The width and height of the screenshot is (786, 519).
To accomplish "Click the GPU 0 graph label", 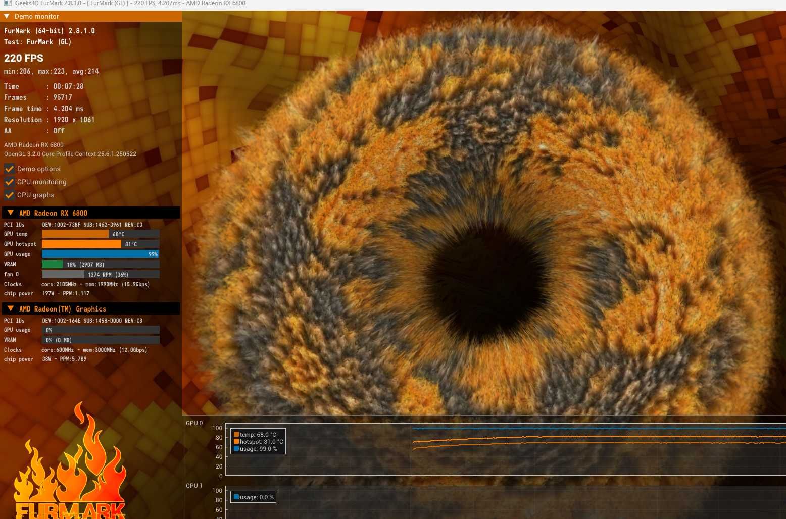I will 194,423.
